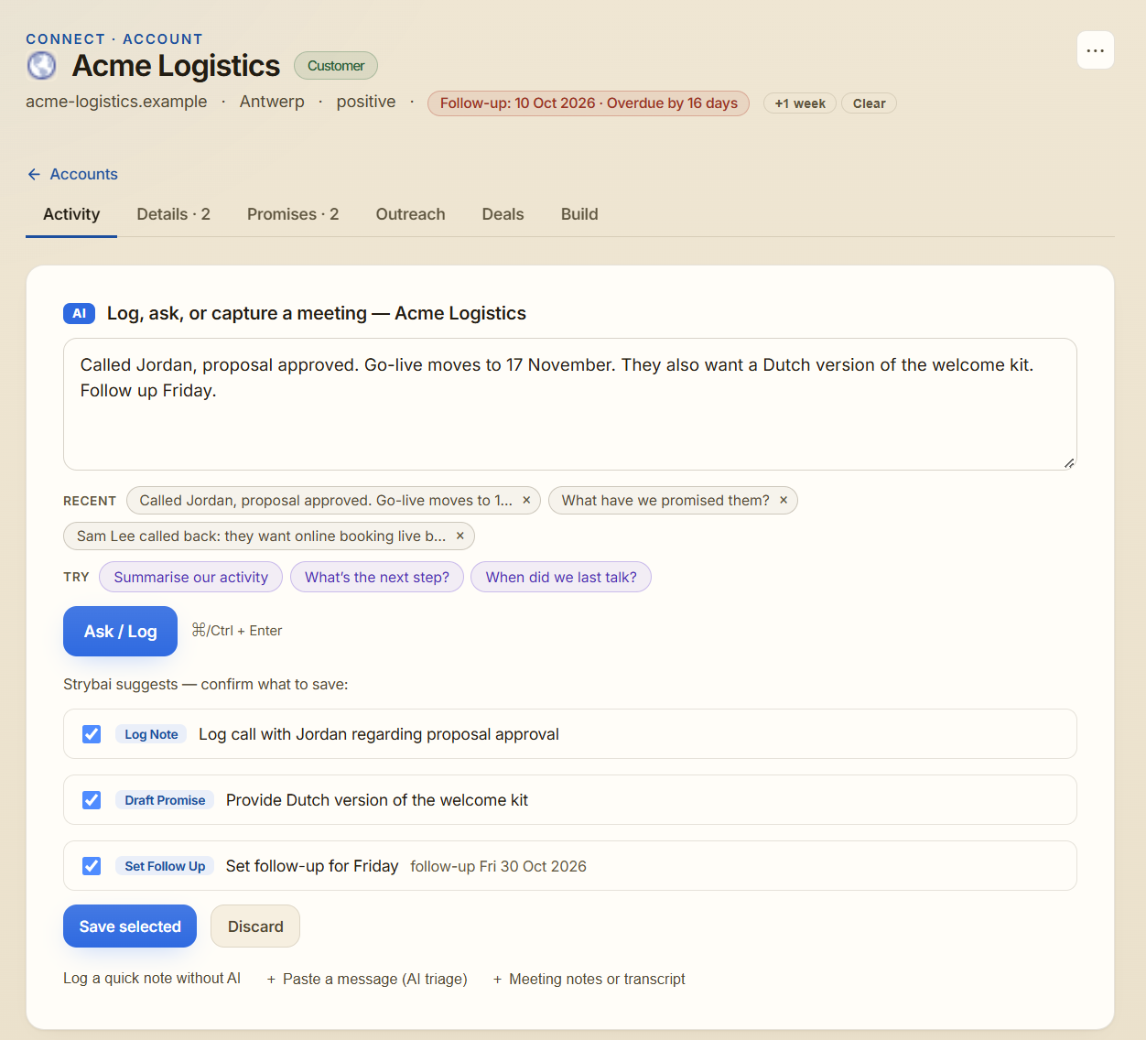Screen dimensions: 1146x1040
Task: Expand 'Meeting notes or transcript' option
Action: (x=589, y=979)
